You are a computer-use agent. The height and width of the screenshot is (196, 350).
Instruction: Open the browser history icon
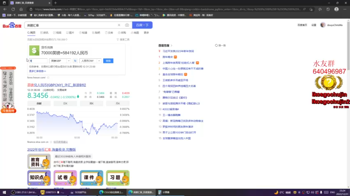pyautogui.click(x=328, y=9)
